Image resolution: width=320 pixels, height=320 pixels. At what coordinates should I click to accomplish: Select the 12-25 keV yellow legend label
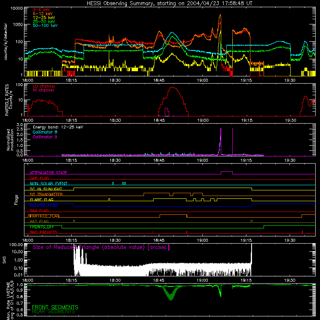pos(44,18)
